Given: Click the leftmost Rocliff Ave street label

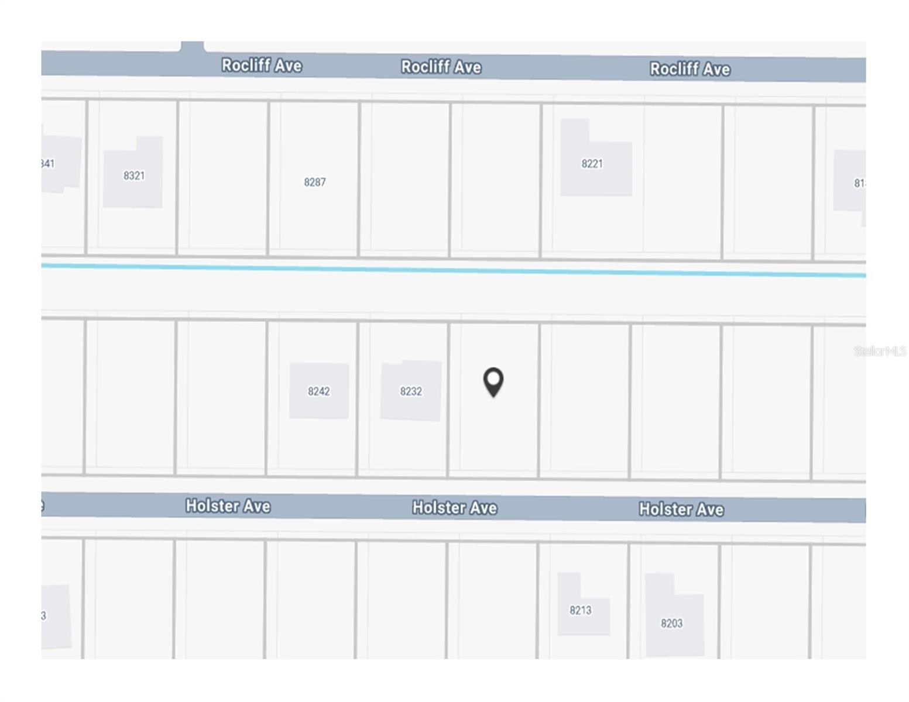Looking at the screenshot, I should [x=262, y=65].
